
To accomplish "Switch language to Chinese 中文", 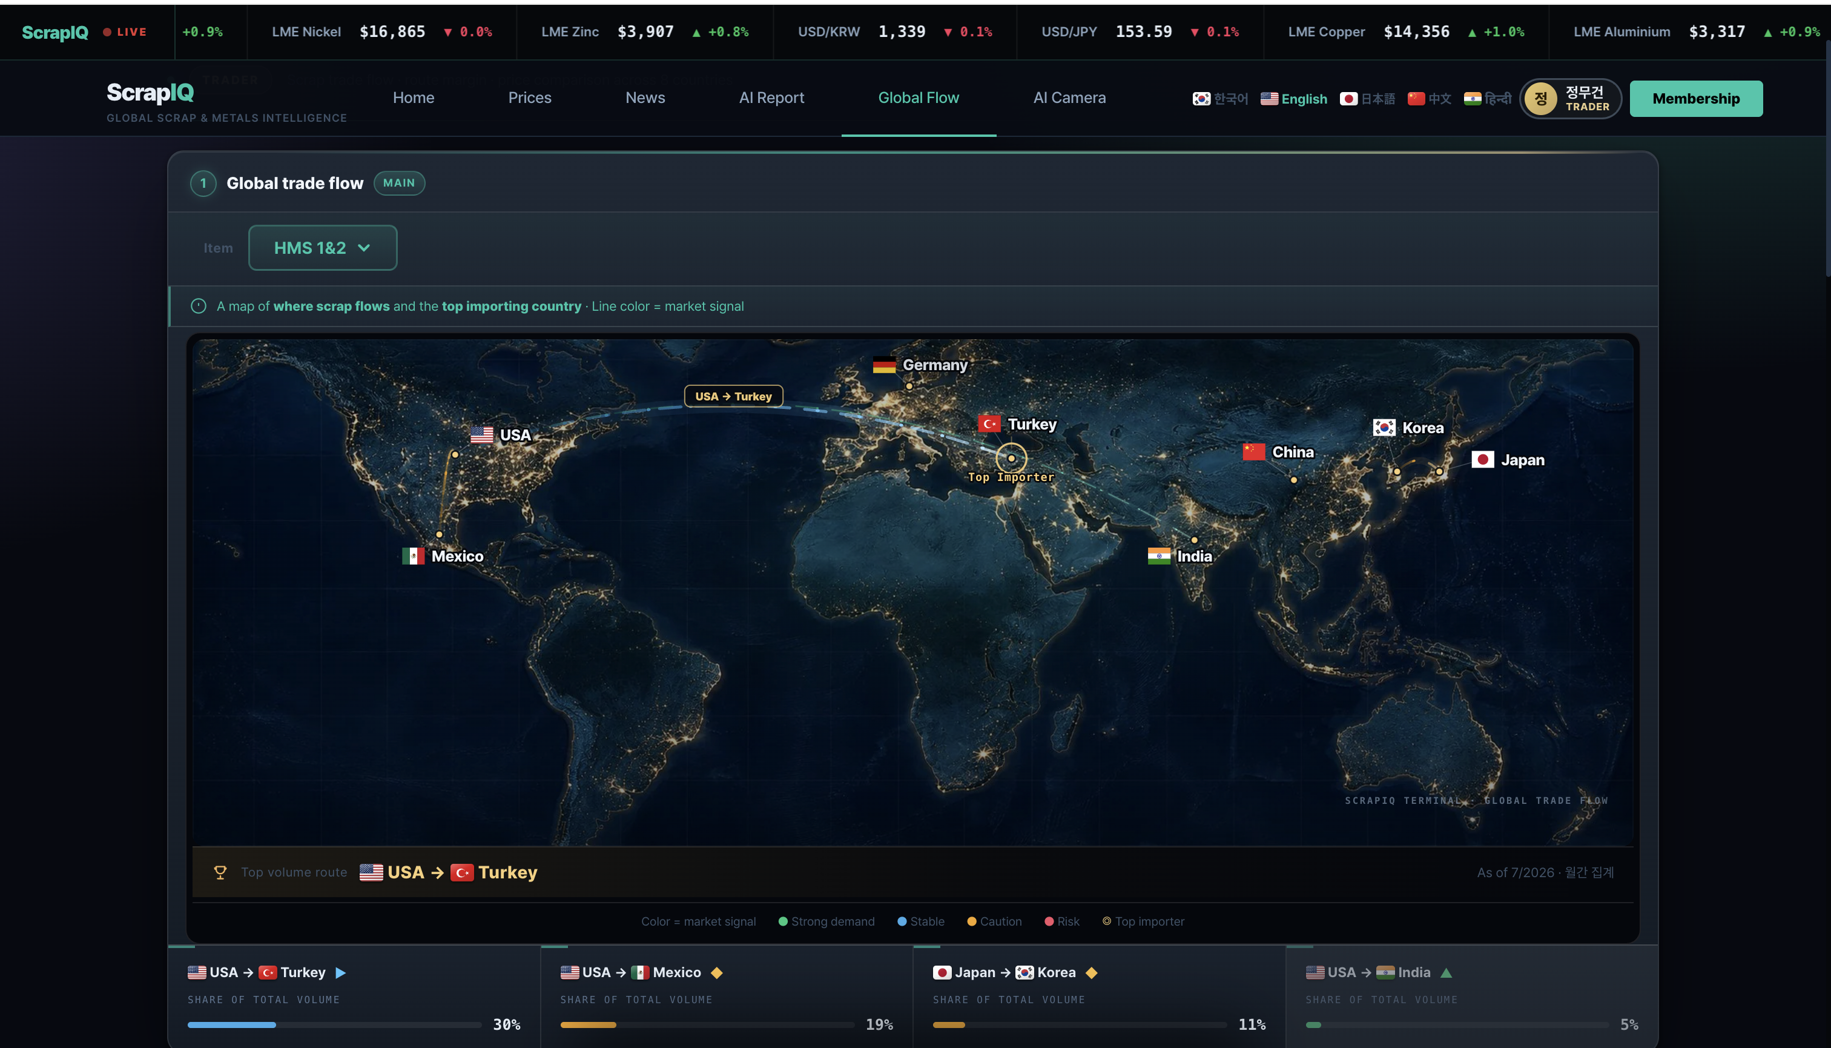I will (1430, 99).
